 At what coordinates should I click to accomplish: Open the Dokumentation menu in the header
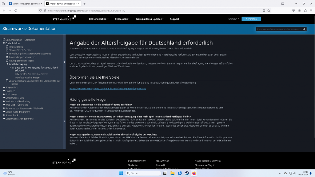pos(98,19)
